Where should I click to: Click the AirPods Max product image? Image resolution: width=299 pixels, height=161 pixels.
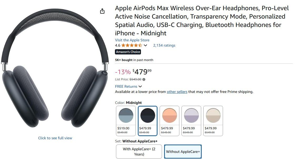pyautogui.click(x=55, y=68)
